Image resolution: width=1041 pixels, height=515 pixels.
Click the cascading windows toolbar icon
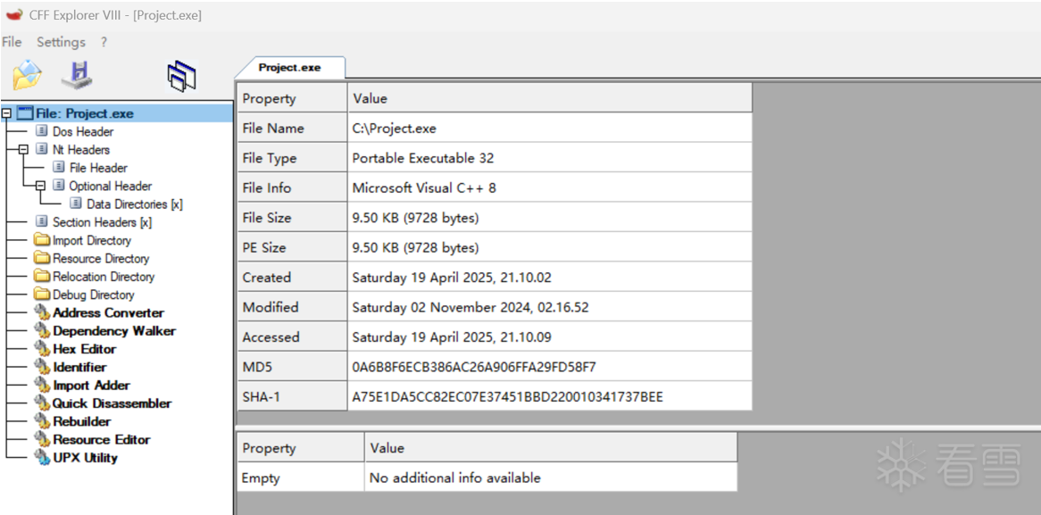pos(181,77)
